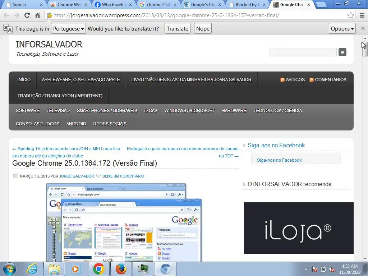The height and width of the screenshot is (276, 368).
Task: Click the COMENTÁRIOS RSS feed icon
Action: point(312,80)
